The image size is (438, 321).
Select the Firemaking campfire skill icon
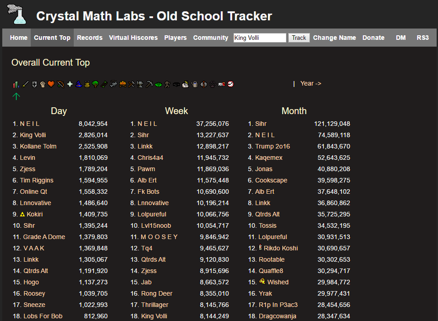[x=122, y=84]
